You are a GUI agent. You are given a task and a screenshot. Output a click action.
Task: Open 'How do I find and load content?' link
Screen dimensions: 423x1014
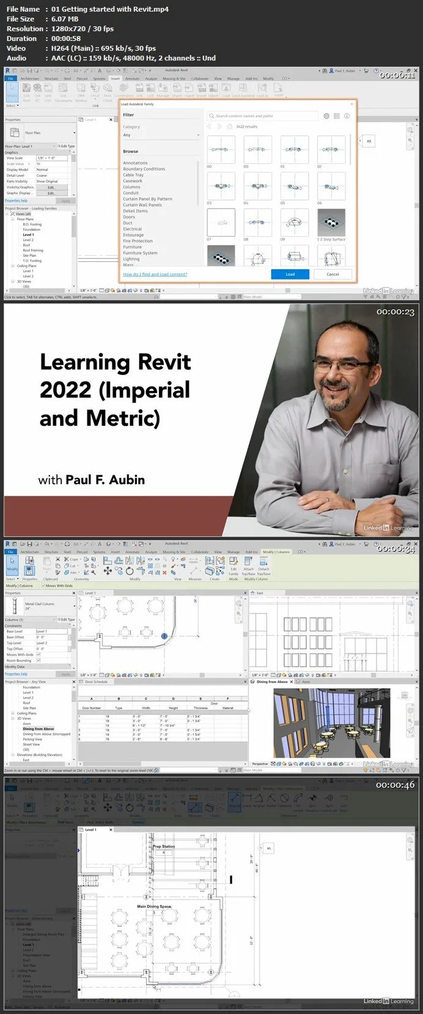click(155, 274)
